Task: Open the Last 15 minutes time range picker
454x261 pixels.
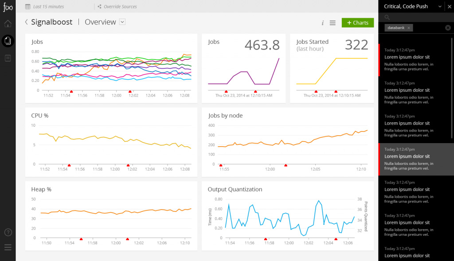Action: click(48, 7)
